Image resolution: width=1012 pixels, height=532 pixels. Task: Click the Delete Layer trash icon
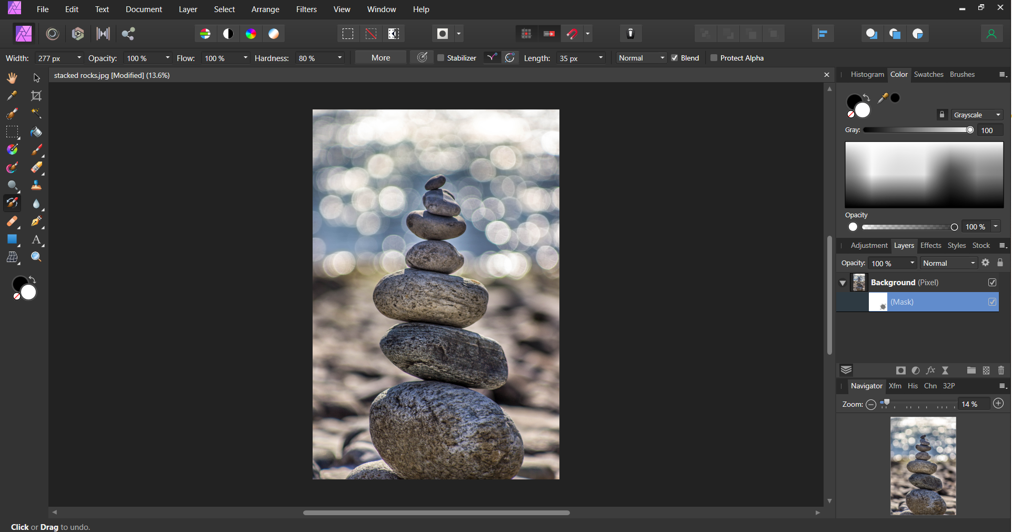(1001, 370)
